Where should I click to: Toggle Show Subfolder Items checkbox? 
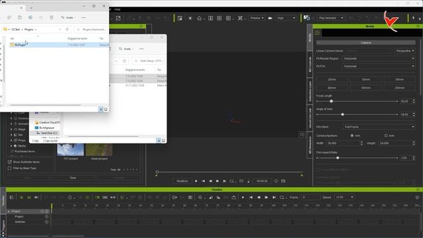coord(10,162)
